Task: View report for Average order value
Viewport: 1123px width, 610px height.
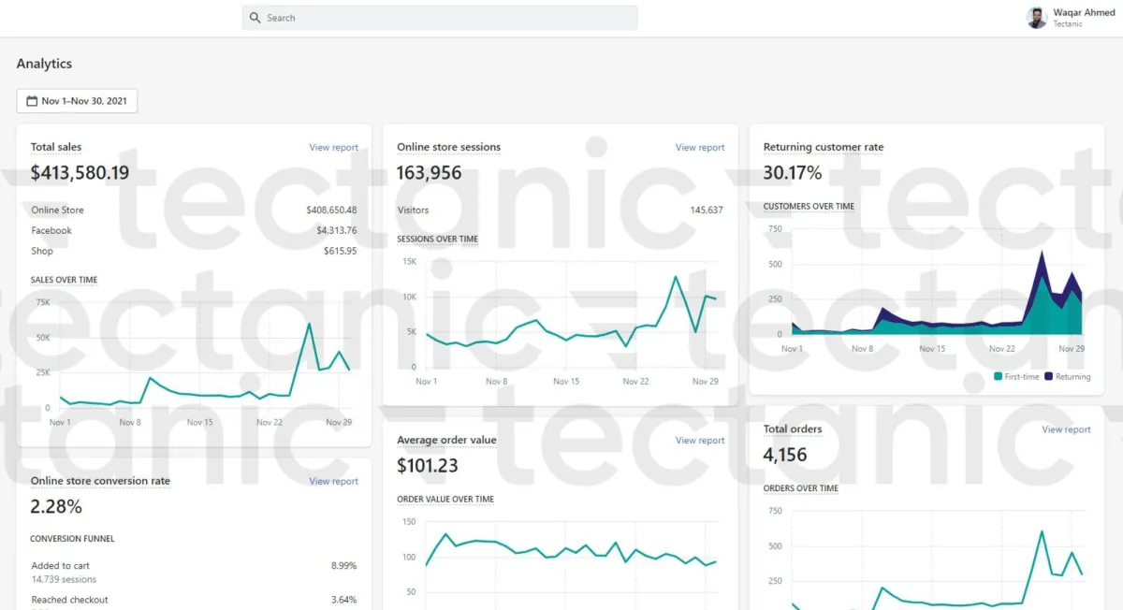Action: (700, 440)
